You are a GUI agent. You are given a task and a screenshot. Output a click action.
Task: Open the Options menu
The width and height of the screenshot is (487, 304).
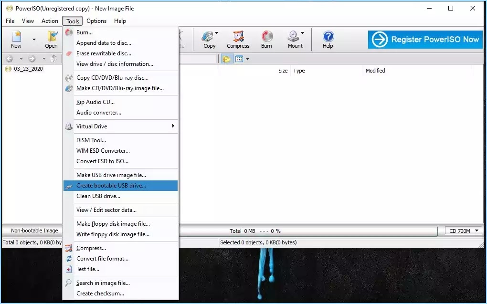[x=96, y=21]
